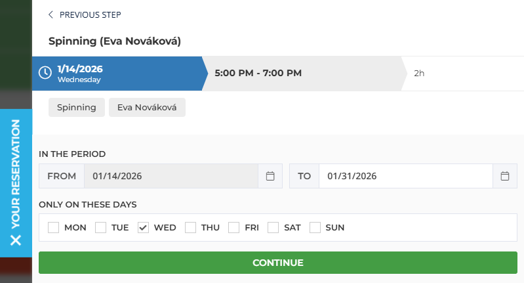Mark the SUN checkbox
This screenshot has width=524, height=283.
315,228
